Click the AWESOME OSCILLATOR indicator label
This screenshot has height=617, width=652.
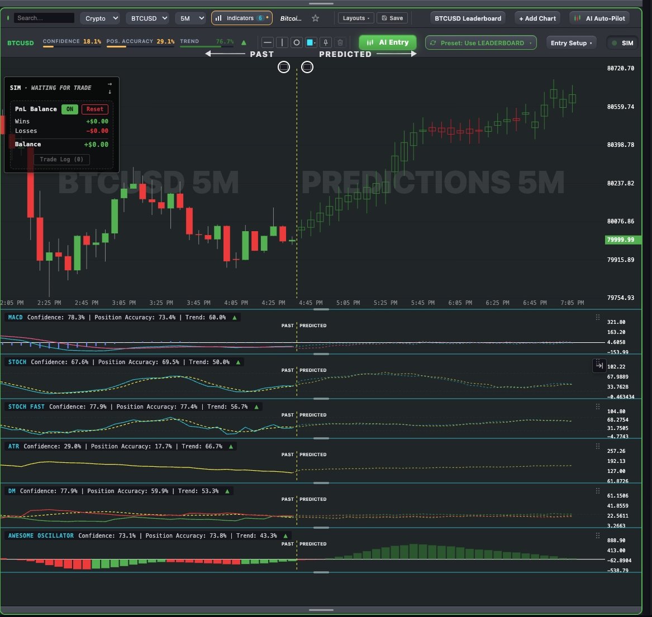pyautogui.click(x=41, y=535)
